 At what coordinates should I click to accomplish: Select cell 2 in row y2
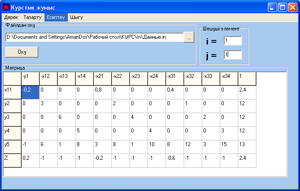(x=121, y=106)
